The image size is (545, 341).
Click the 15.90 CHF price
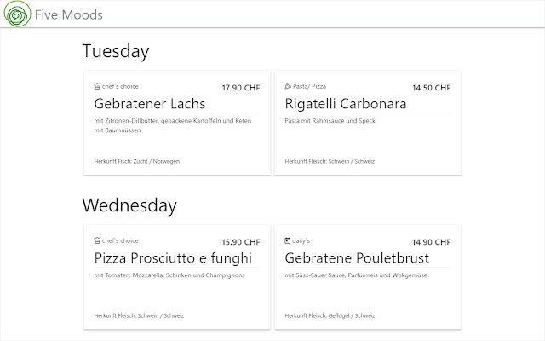pyautogui.click(x=241, y=242)
